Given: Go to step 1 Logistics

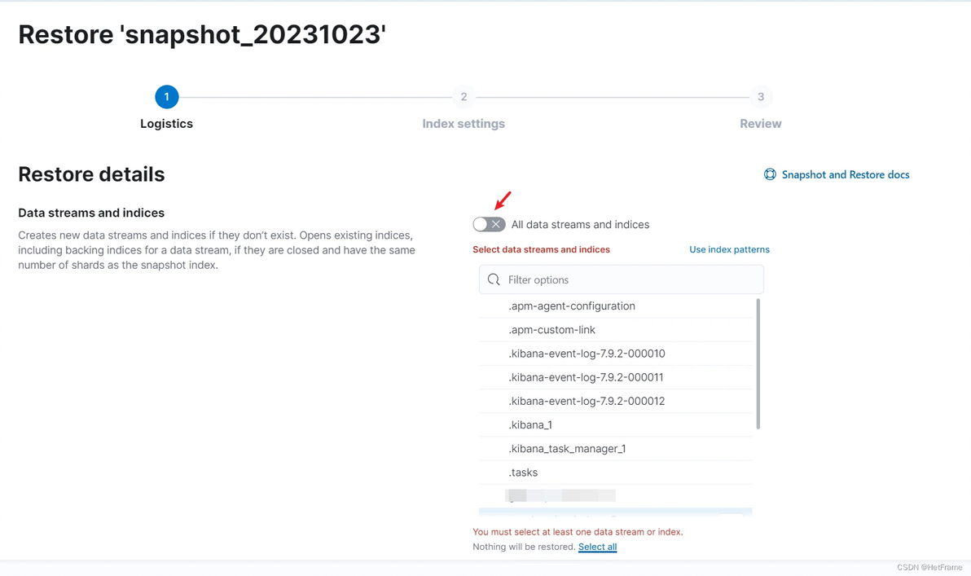Looking at the screenshot, I should tap(166, 97).
